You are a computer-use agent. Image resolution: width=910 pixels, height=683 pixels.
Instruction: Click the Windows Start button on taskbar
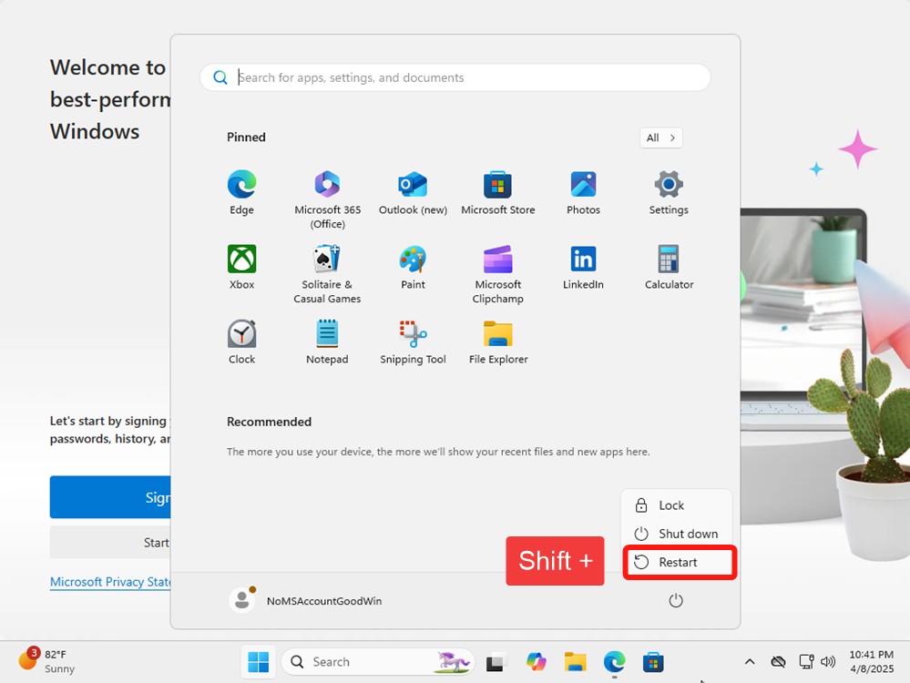pos(259,662)
